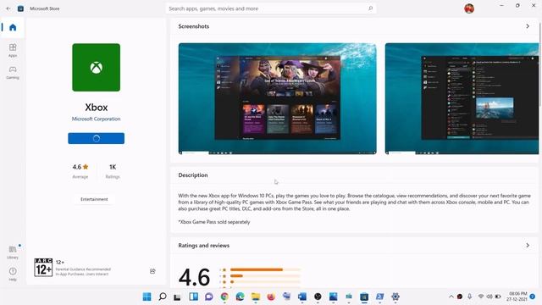The width and height of the screenshot is (542, 305).
Task: Focus the Search apps, games, movies field
Action: tap(271, 8)
